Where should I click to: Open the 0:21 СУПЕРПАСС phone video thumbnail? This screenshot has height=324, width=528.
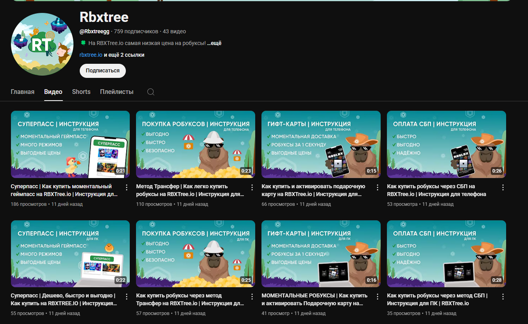coord(70,144)
